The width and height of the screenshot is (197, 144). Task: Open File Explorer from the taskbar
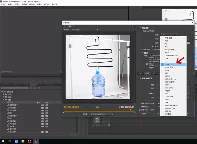pos(23,141)
